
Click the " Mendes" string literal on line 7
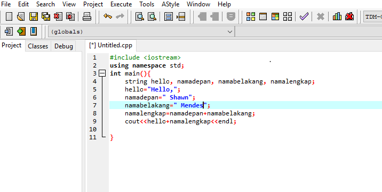(x=190, y=105)
